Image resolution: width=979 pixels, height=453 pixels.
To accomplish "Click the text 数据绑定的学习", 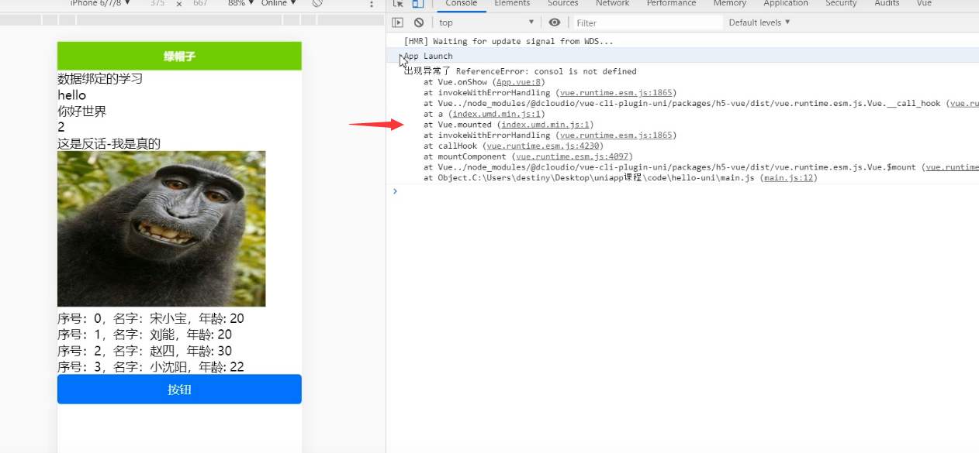I will [100, 79].
